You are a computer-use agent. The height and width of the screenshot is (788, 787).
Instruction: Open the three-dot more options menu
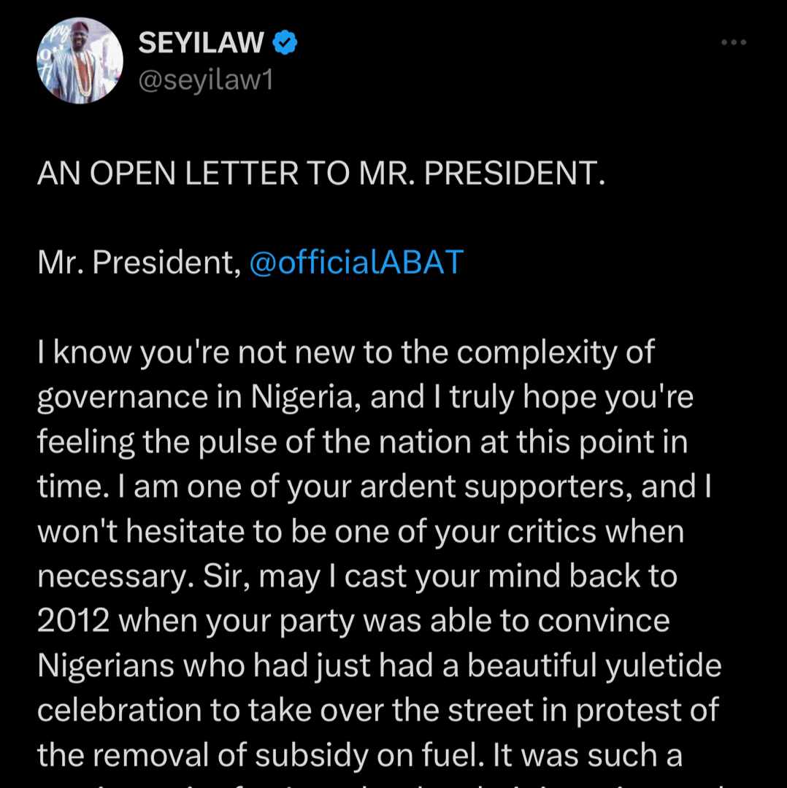[734, 42]
